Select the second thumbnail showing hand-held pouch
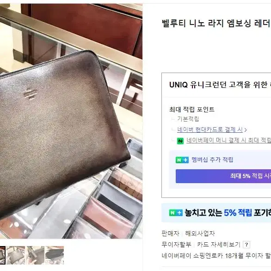The width and height of the screenshot is (271, 271). [16, 255]
